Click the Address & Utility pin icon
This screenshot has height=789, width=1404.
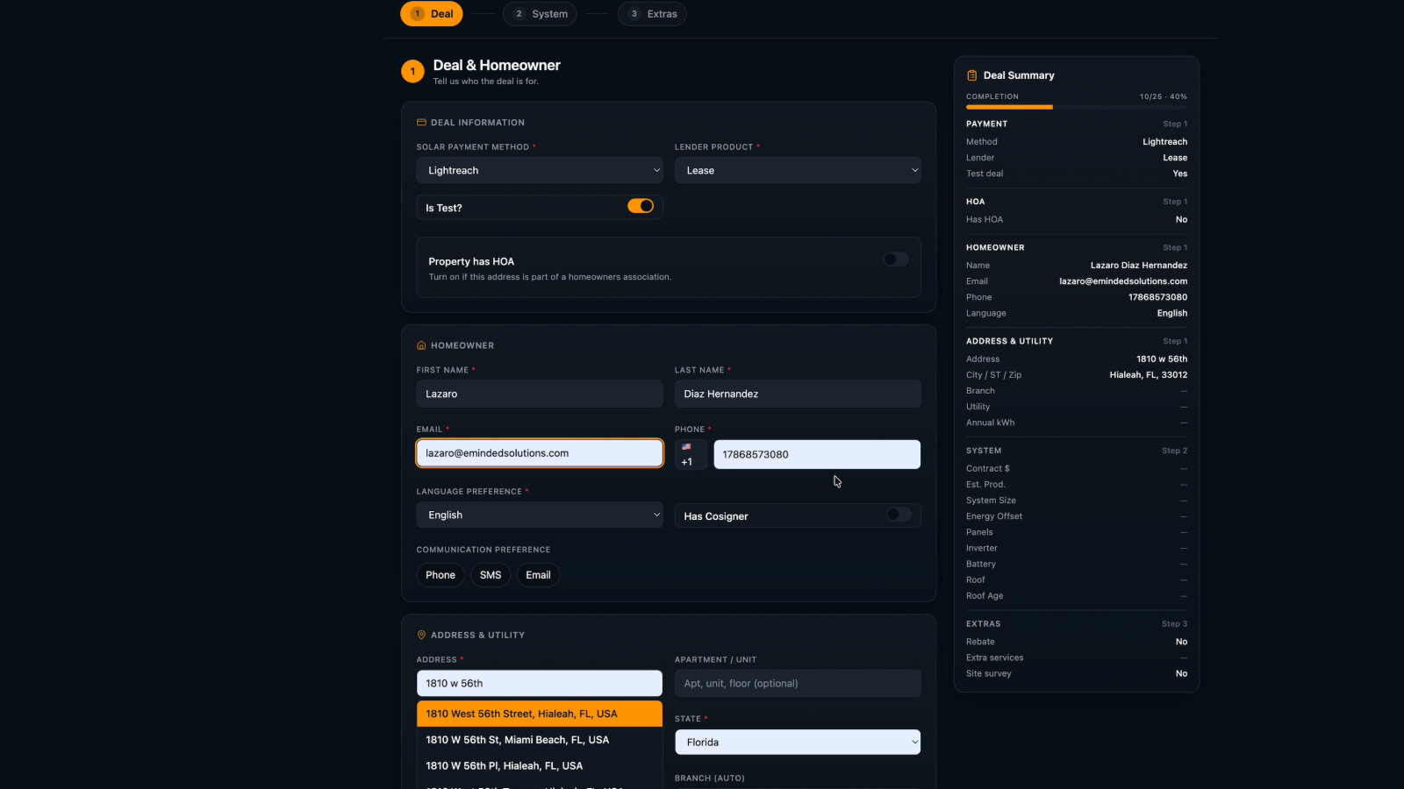pyautogui.click(x=421, y=635)
